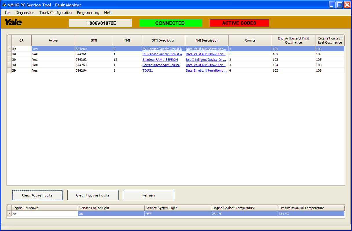
Task: Click the app icon in title bar
Action: (x=4, y=5)
